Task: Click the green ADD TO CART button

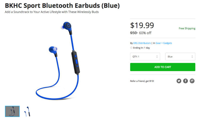Action: click(x=163, y=67)
